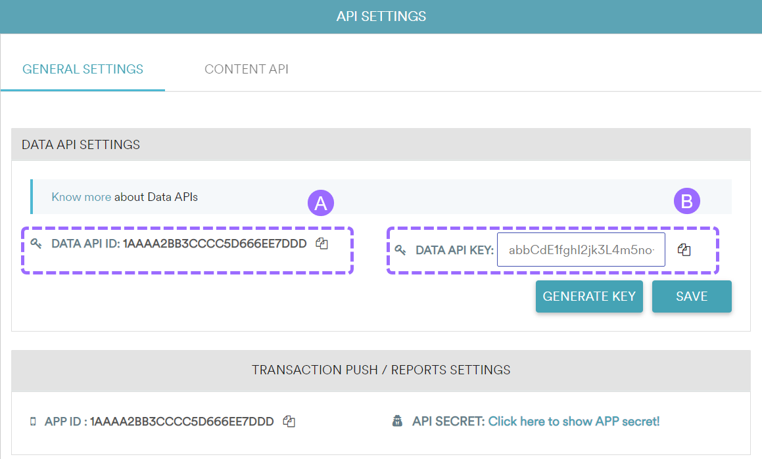762x459 pixels.
Task: Show the APP secret via link
Action: pyautogui.click(x=573, y=422)
